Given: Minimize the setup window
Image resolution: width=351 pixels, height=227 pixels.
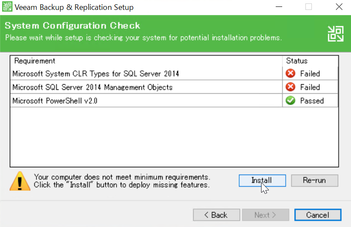Looking at the screenshot, I should pos(279,7).
